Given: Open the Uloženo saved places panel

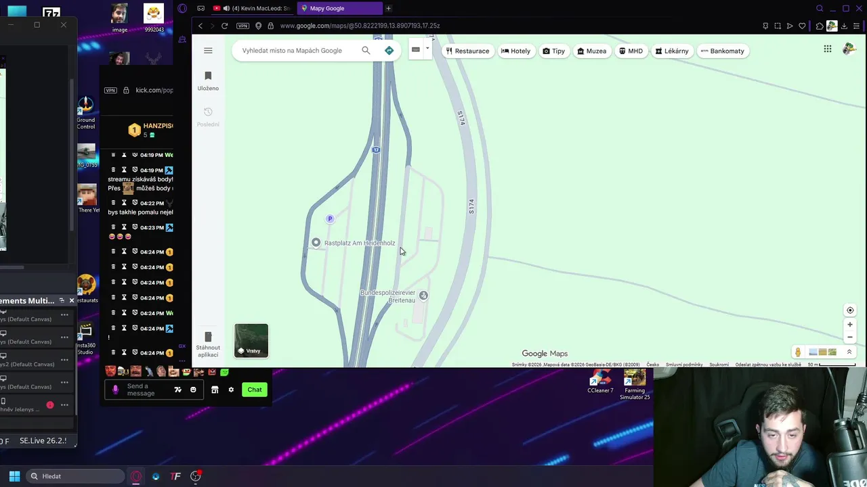Looking at the screenshot, I should tap(208, 80).
